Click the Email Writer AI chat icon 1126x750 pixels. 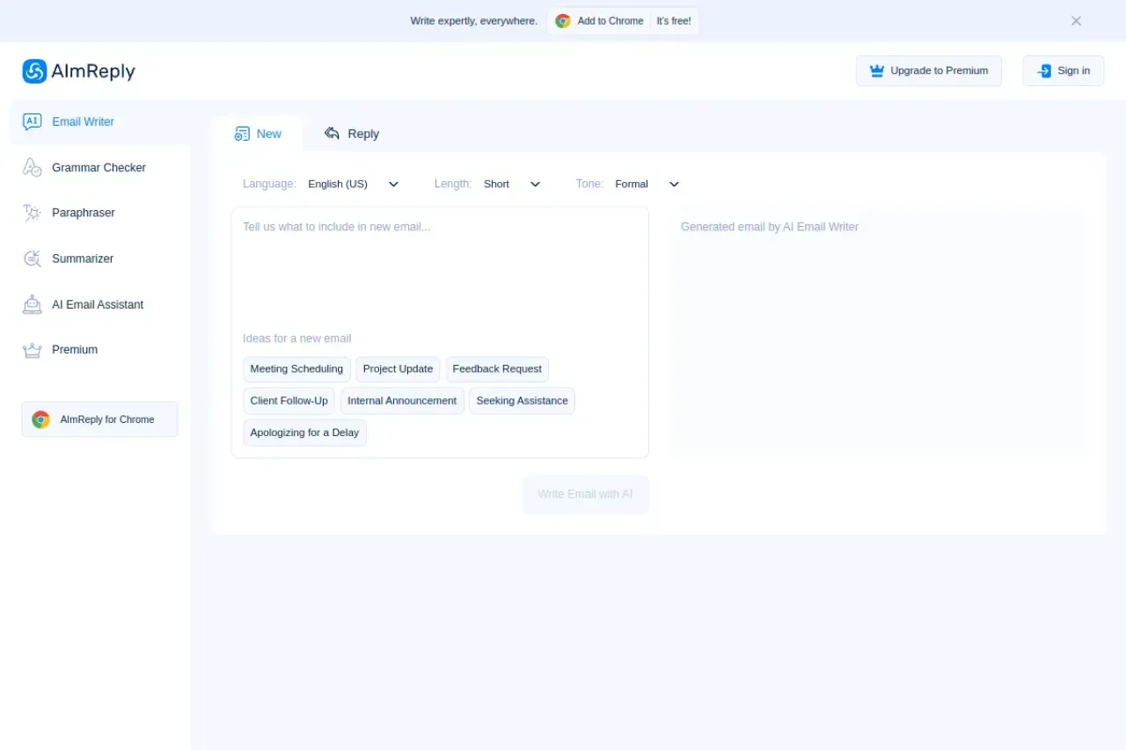(33, 122)
